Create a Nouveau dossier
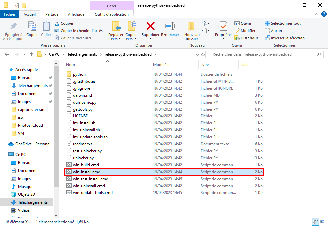The image size is (328, 226). 192,31
